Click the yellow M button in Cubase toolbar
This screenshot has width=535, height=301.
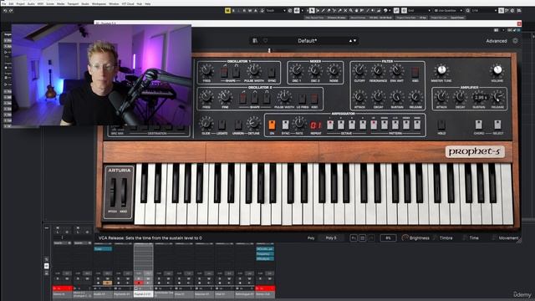point(227,11)
